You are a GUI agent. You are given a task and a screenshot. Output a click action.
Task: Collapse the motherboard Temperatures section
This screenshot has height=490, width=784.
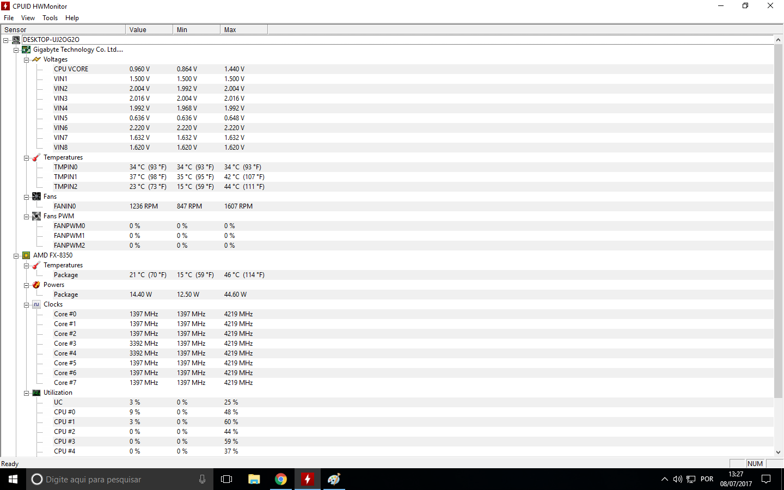coord(27,158)
